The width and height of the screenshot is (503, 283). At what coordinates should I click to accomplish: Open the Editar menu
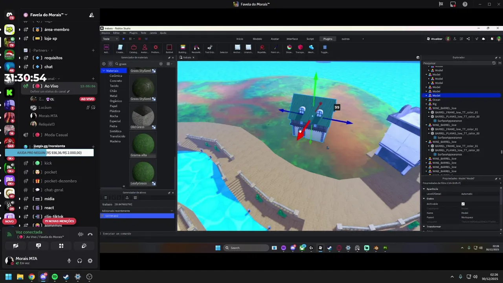pos(116,33)
